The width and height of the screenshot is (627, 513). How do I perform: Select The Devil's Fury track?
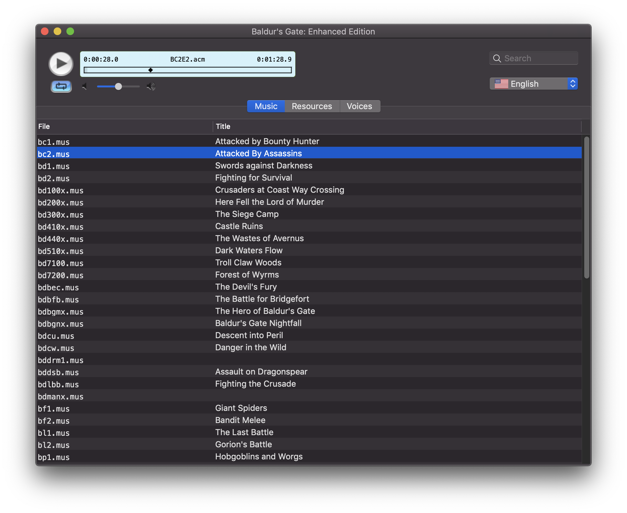[309, 287]
